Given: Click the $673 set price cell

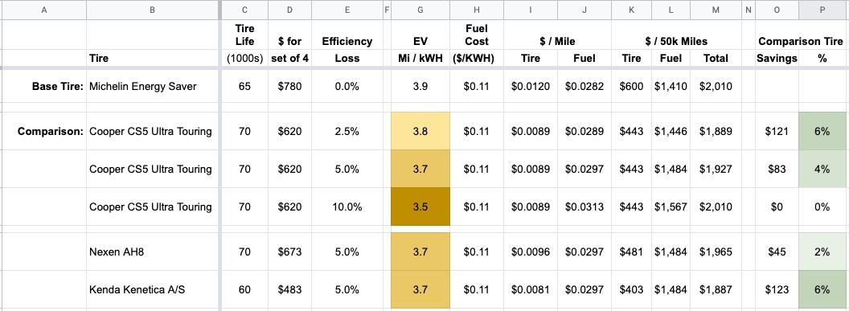Looking at the screenshot, I should [x=289, y=252].
